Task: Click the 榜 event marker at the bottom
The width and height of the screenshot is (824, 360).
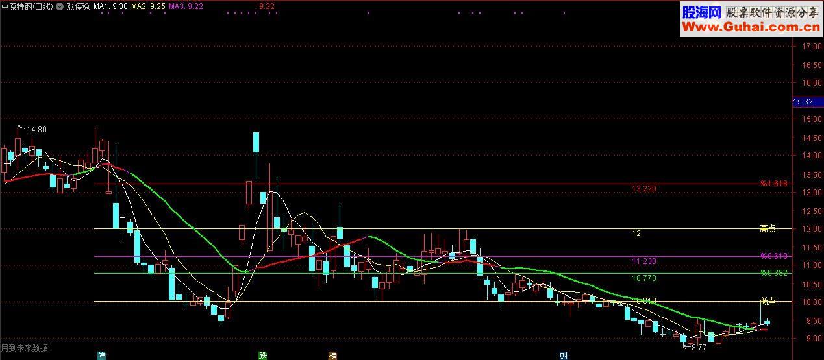Action: [x=333, y=355]
